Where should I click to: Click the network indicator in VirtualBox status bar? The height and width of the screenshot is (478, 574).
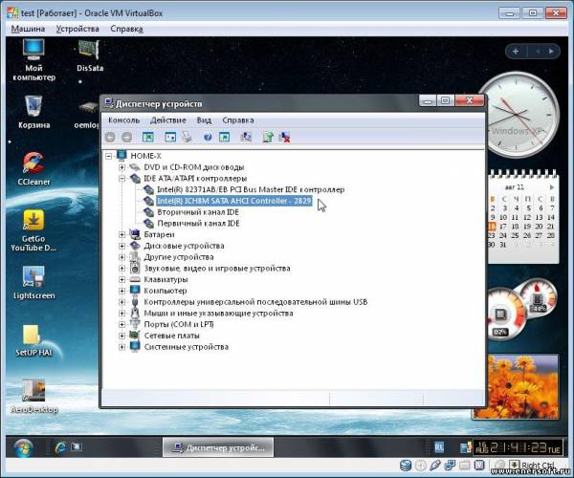tap(450, 466)
